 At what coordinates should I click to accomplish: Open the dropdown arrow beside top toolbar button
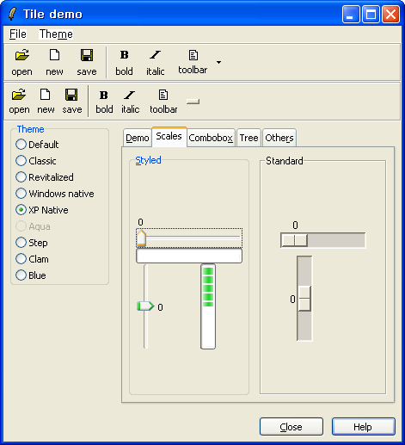[x=218, y=62]
